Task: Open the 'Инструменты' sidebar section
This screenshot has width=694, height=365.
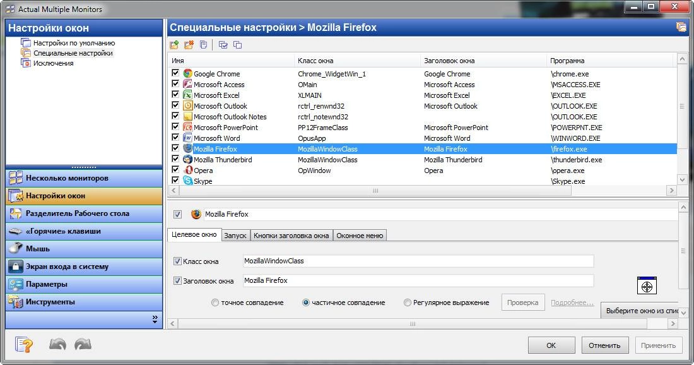Action: click(84, 302)
